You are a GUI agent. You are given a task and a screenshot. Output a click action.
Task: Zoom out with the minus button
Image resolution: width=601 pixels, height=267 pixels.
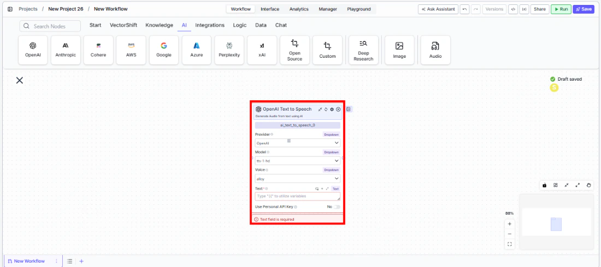pyautogui.click(x=509, y=234)
